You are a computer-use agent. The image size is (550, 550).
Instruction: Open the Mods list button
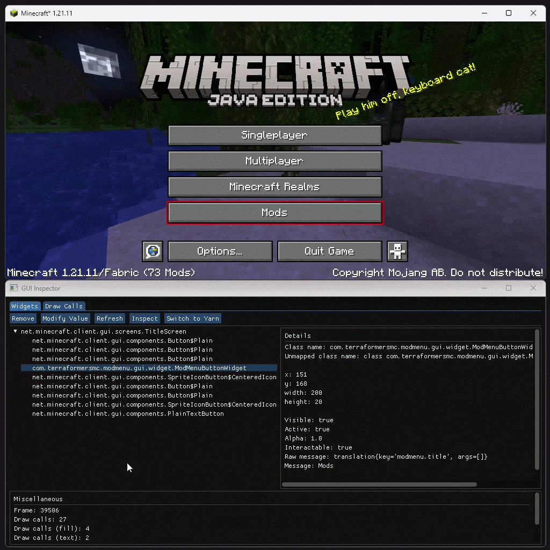click(x=275, y=213)
